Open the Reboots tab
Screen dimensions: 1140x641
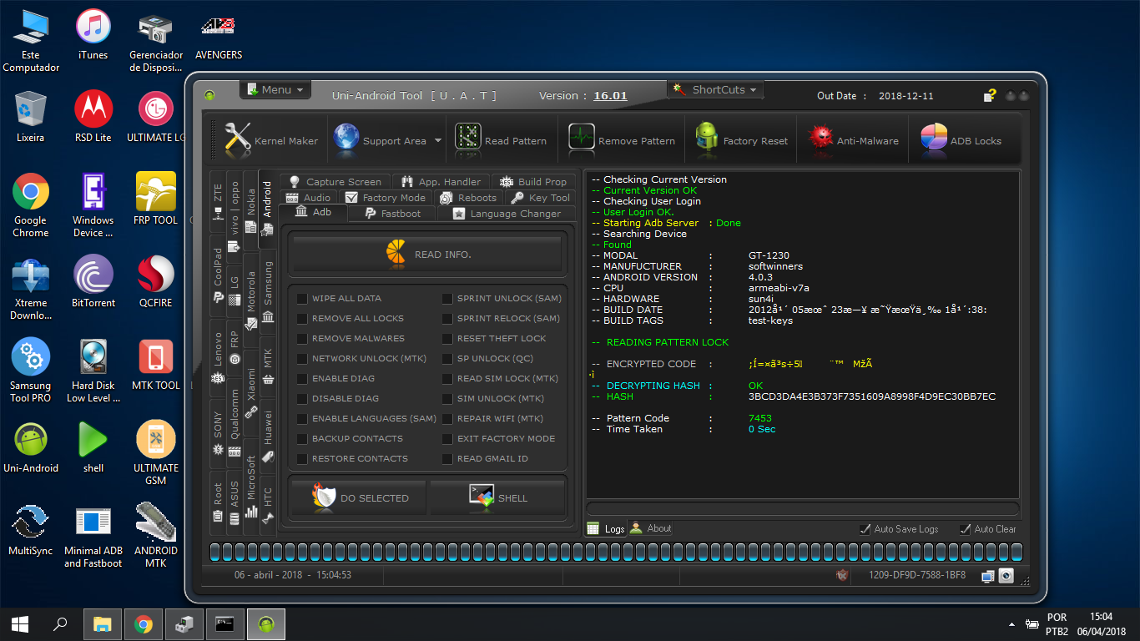[468, 198]
